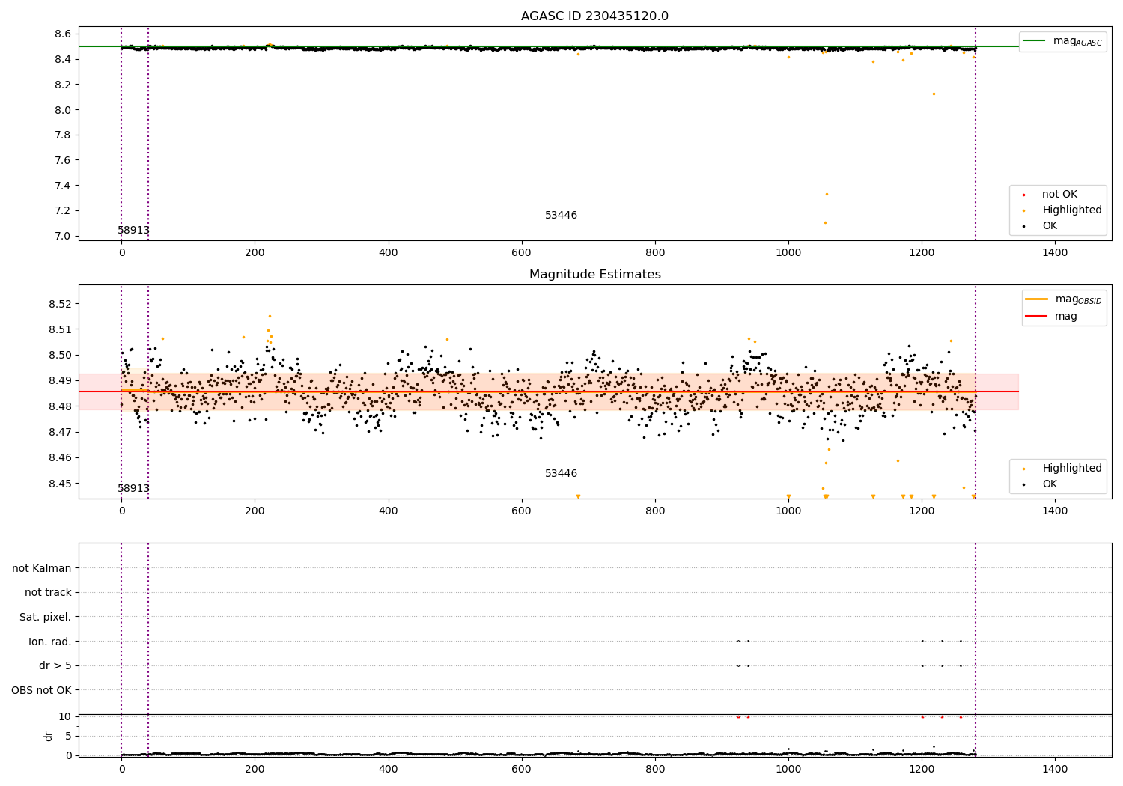Click the "OBS not OK" row label
Screen dimensions: 1123x786
(x=42, y=690)
